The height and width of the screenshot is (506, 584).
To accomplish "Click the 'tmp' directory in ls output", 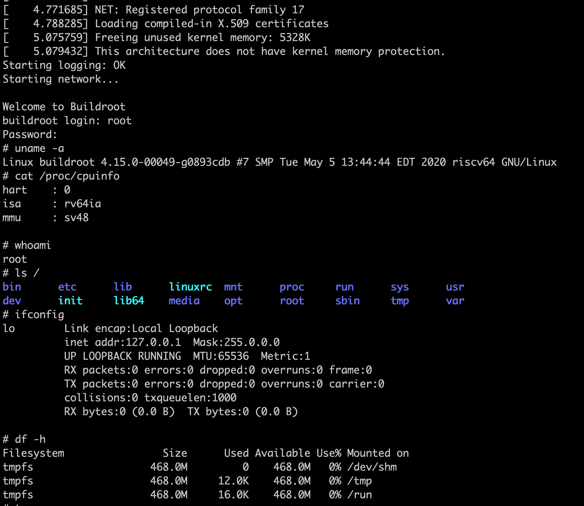I will click(400, 301).
